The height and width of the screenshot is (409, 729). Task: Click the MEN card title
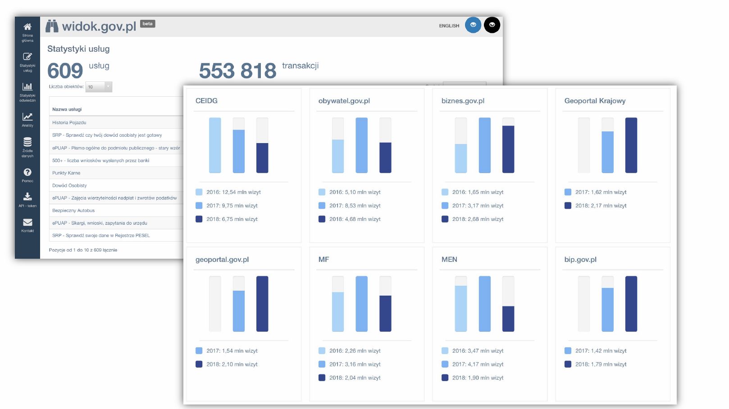[449, 260]
